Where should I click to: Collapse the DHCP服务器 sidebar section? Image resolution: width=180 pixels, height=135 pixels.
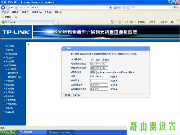pyautogui.click(x=11, y=65)
